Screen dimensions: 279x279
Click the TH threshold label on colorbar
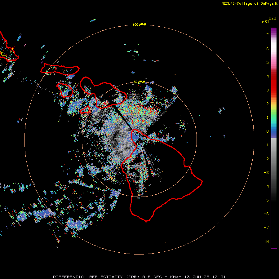[x=266, y=241]
